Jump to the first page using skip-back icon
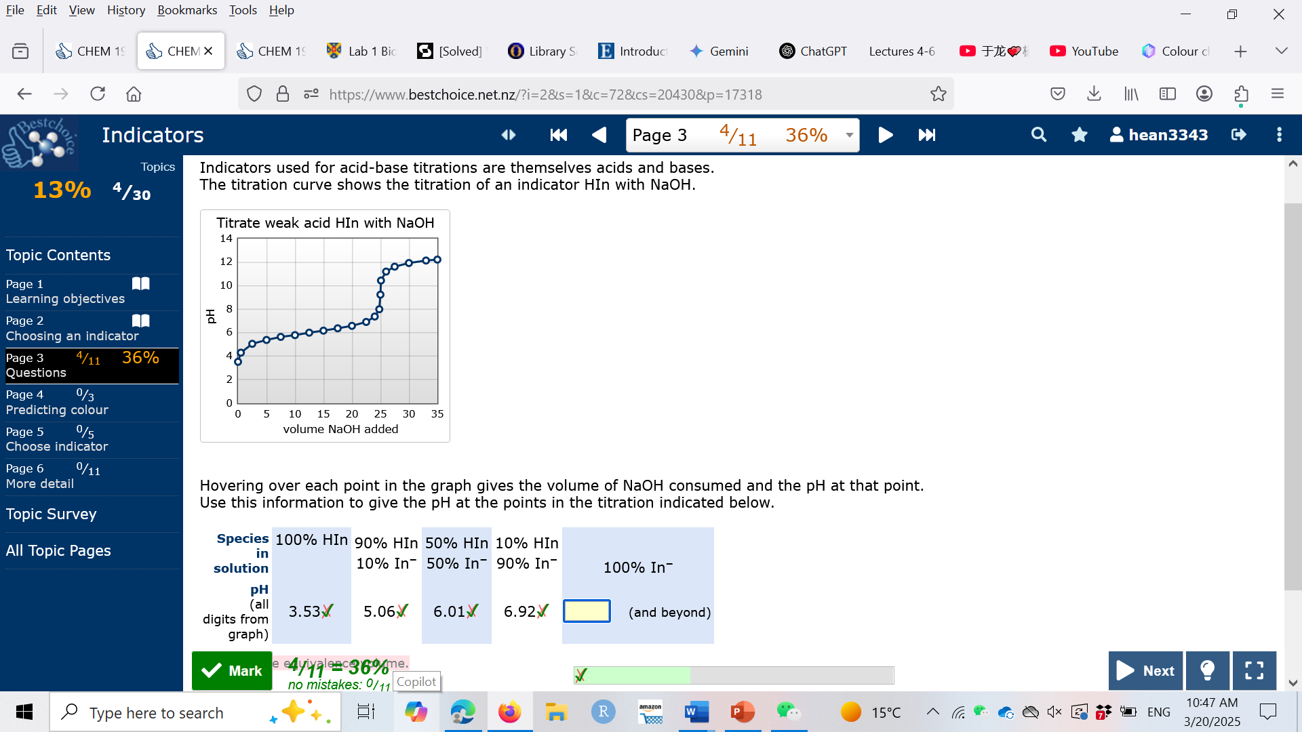 pos(557,135)
